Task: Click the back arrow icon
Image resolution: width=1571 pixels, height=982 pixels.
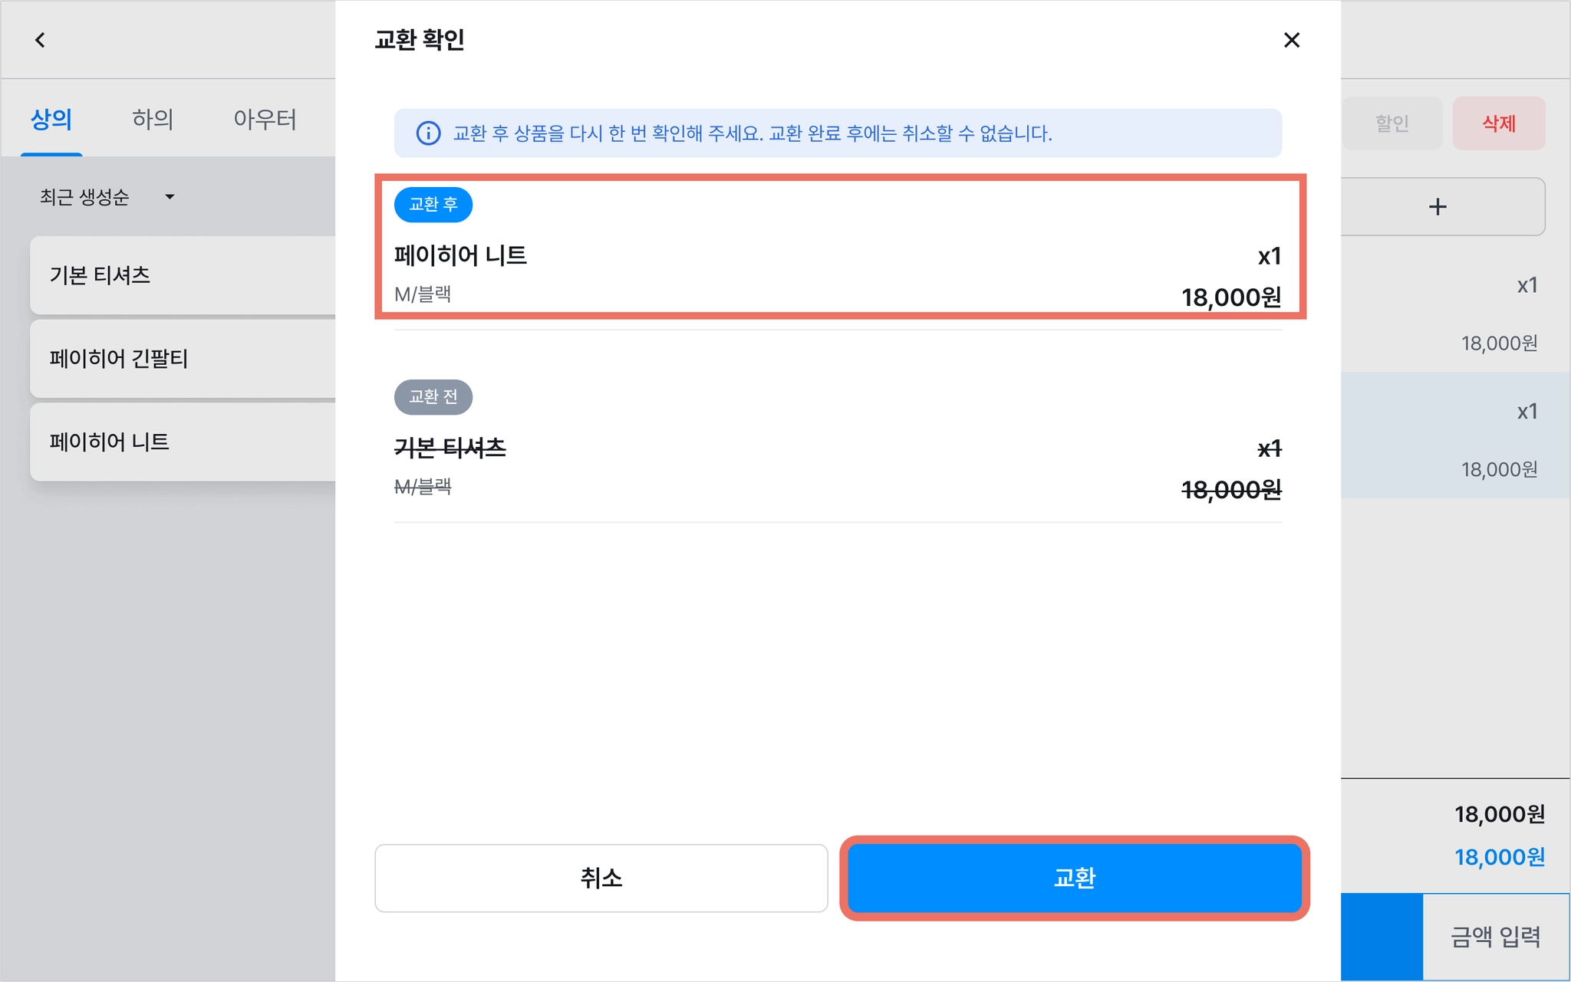Action: click(40, 40)
